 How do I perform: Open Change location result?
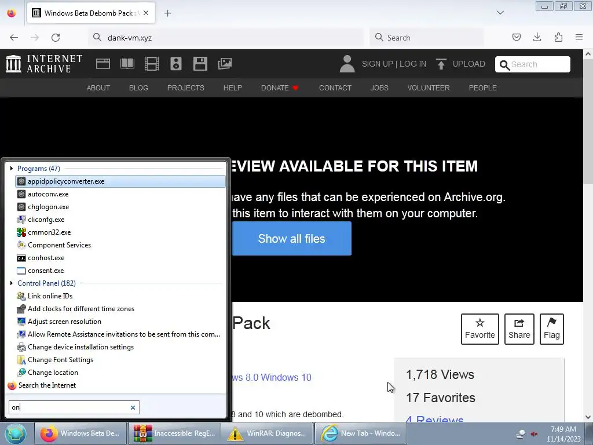(120, 373)
